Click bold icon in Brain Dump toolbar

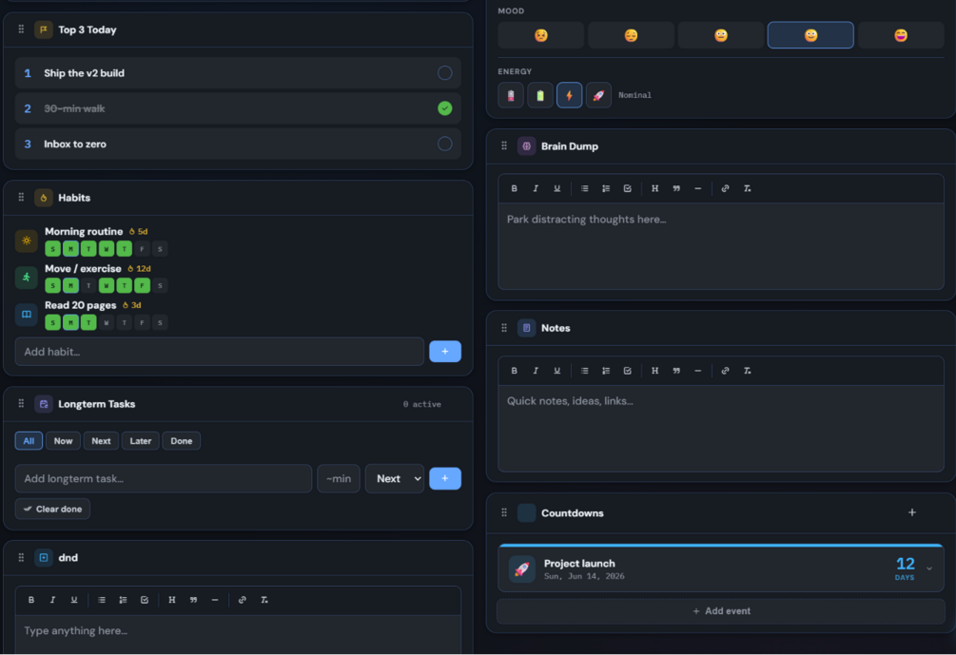click(x=514, y=188)
